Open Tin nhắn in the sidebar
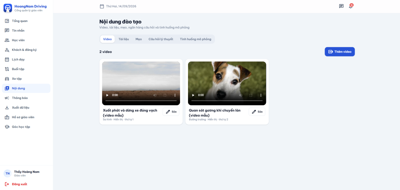 [x=26, y=31]
